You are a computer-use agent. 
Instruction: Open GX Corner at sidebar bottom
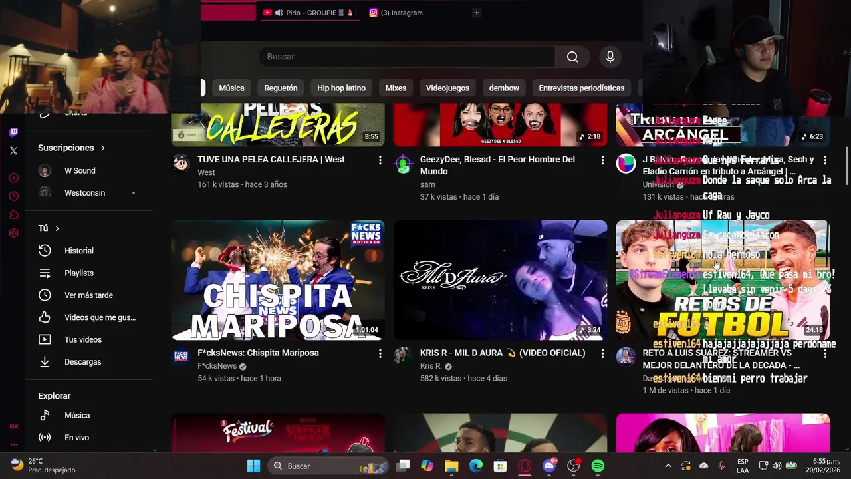pos(13,426)
